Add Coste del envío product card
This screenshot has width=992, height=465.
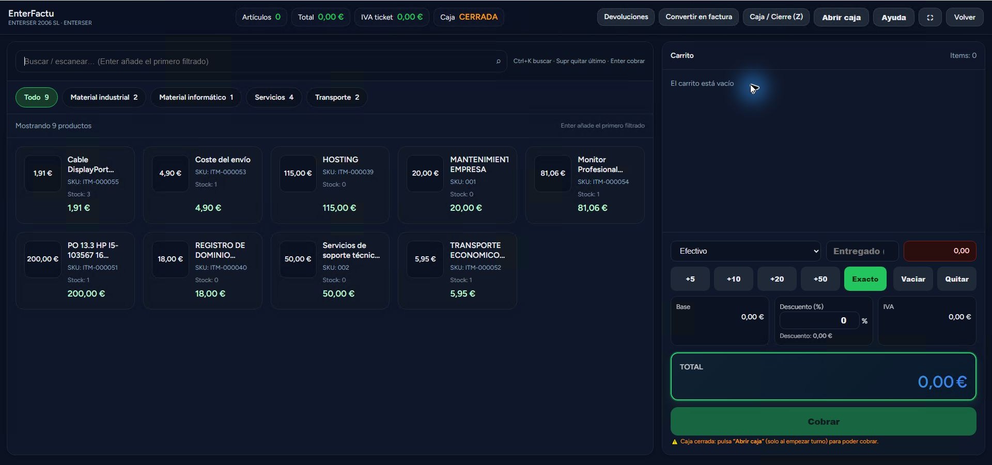(203, 185)
